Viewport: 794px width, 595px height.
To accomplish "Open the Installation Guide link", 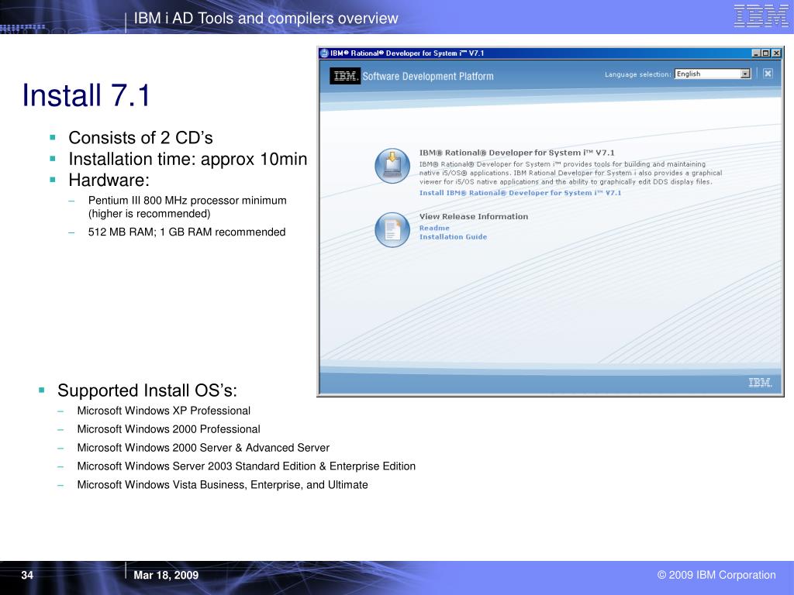I will tap(453, 237).
